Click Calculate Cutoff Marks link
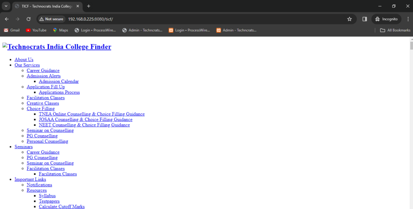The height and width of the screenshot is (209, 413). pyautogui.click(x=62, y=207)
